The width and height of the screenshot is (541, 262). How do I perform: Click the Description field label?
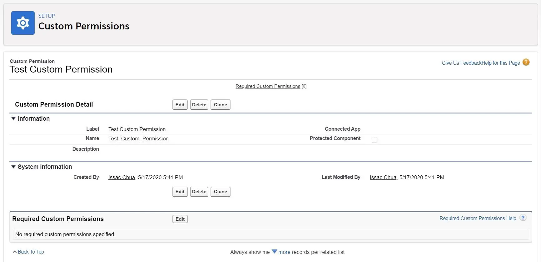(x=86, y=149)
